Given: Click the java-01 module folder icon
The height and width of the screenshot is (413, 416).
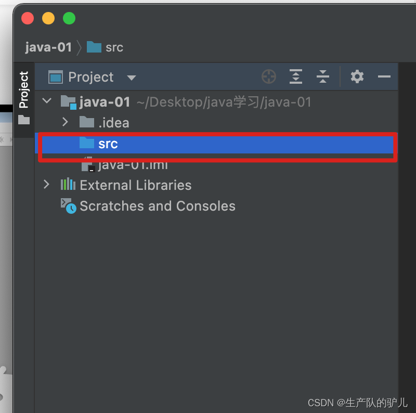Looking at the screenshot, I should tap(69, 102).
